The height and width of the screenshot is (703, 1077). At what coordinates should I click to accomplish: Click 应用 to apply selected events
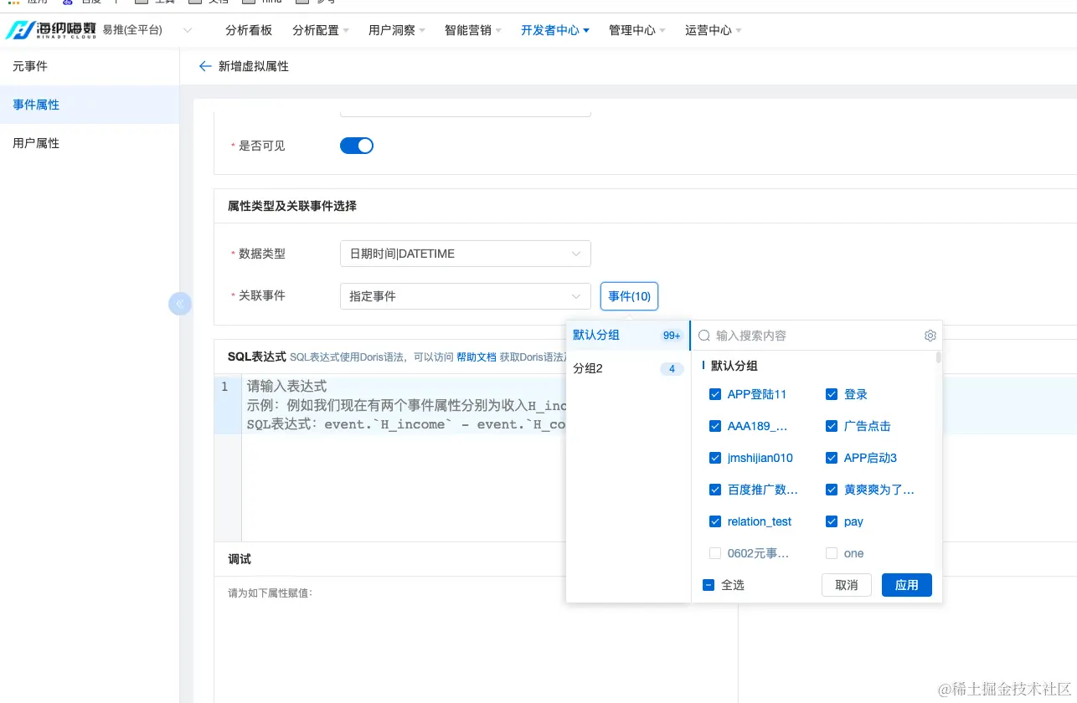coord(907,585)
